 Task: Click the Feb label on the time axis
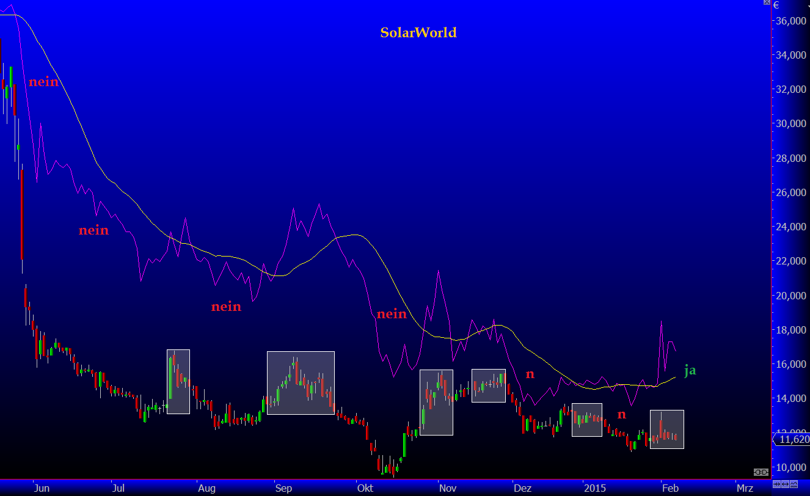pyautogui.click(x=671, y=488)
